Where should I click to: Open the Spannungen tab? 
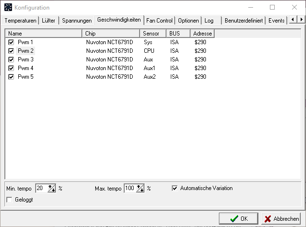[76, 21]
